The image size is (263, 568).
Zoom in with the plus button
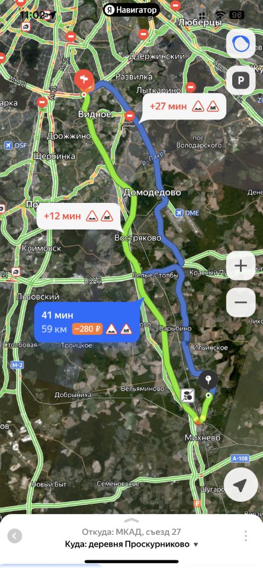point(240,266)
